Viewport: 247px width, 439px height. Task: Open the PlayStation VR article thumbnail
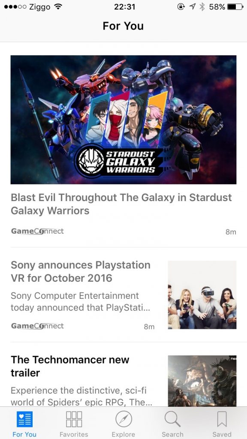click(x=202, y=295)
